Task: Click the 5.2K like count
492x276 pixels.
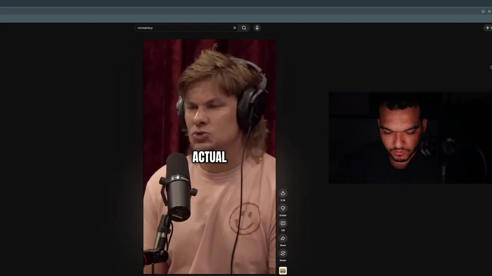Action: tap(283, 200)
